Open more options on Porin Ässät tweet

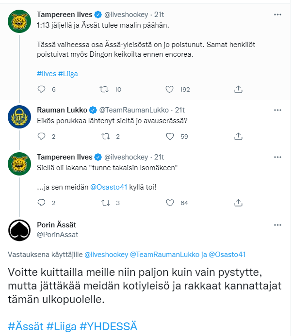pos(277,225)
